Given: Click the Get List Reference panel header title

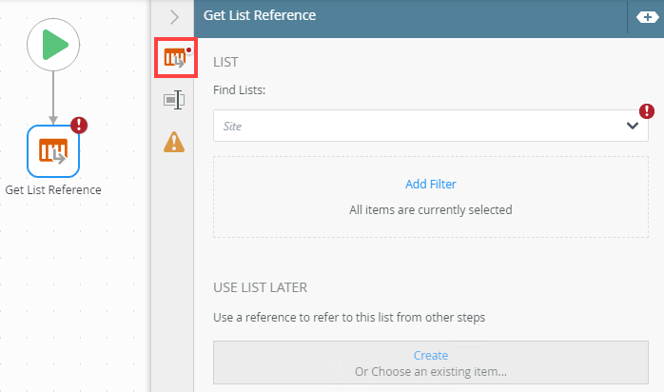Looking at the screenshot, I should [x=260, y=15].
